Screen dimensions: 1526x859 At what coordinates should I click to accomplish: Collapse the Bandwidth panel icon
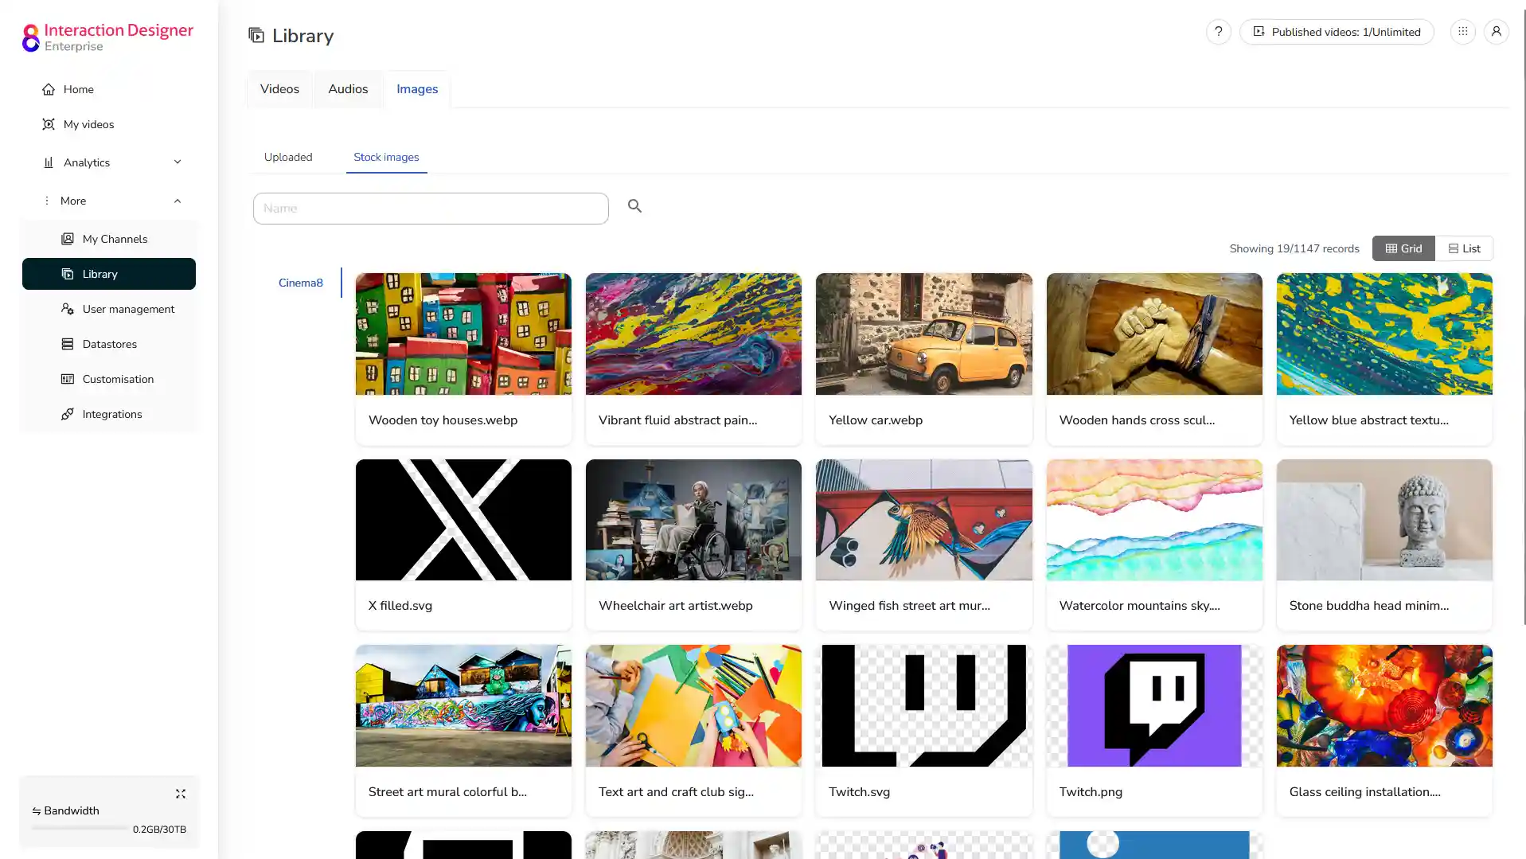pos(181,794)
